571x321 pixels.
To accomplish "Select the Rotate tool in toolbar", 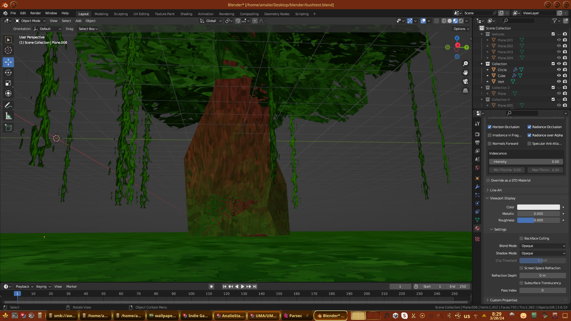I will tap(8, 73).
